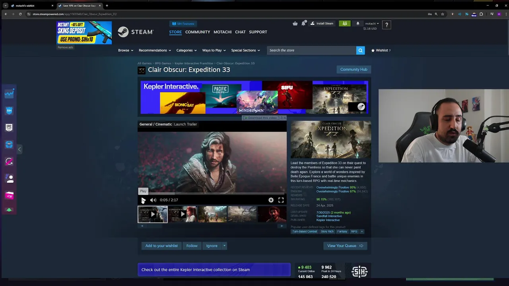Image resolution: width=509 pixels, height=286 pixels.
Task: Open the basket icon in header
Action: click(295, 23)
